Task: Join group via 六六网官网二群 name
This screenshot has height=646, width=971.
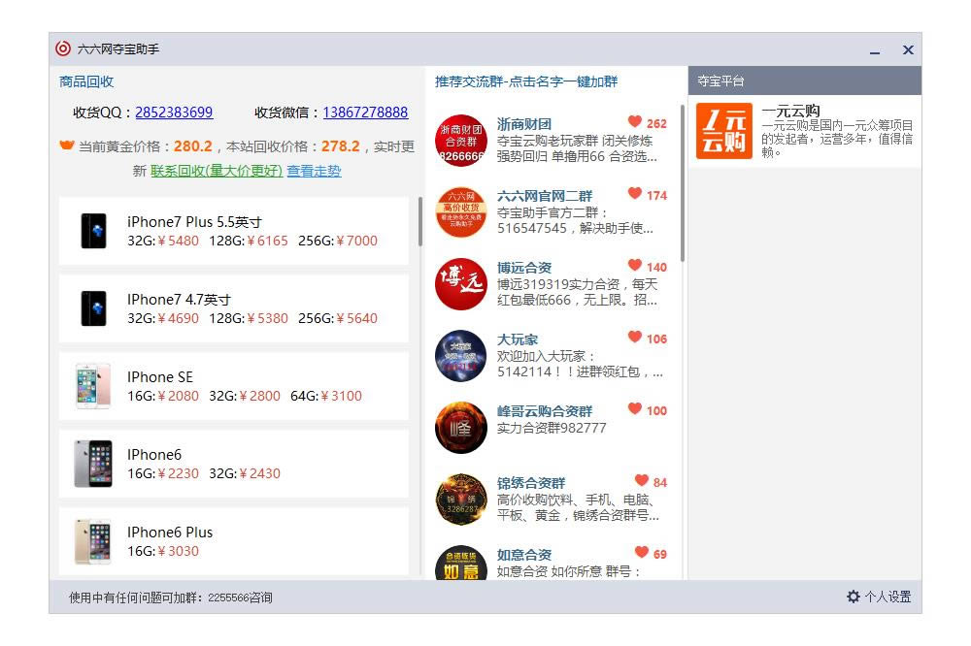Action: tap(545, 196)
